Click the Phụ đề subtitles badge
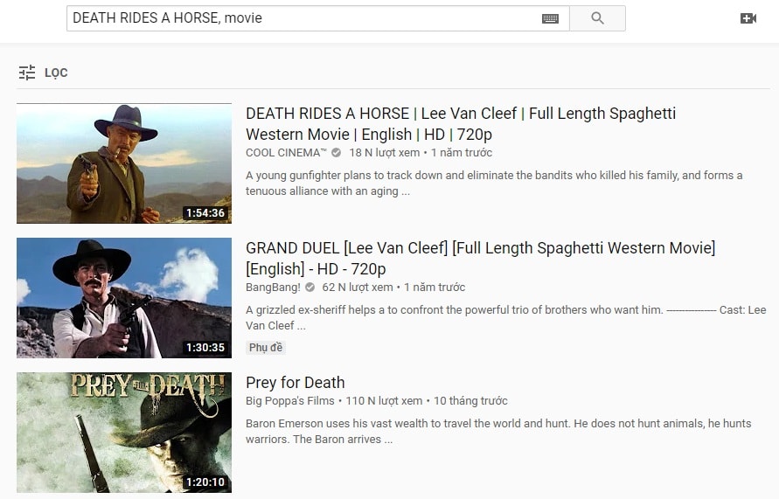This screenshot has height=499, width=779. [266, 348]
